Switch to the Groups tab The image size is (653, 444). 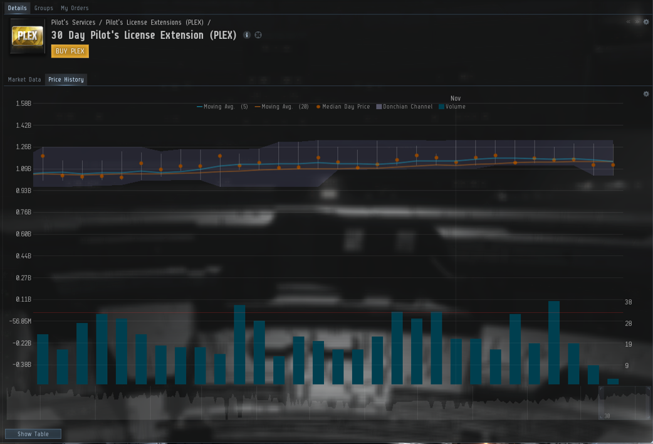[44, 8]
